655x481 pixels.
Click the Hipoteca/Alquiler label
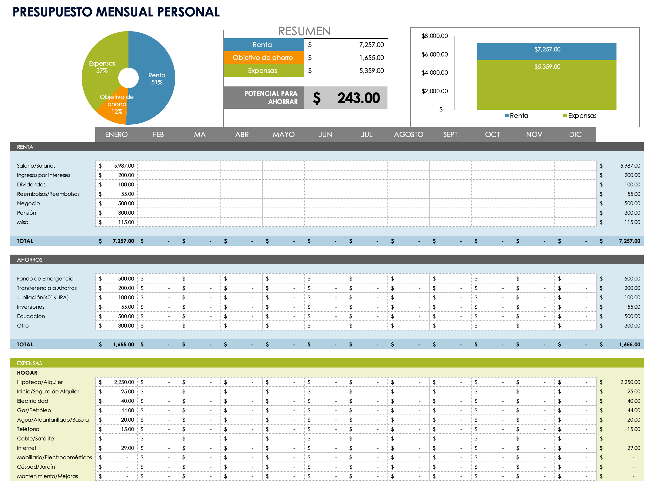[40, 382]
